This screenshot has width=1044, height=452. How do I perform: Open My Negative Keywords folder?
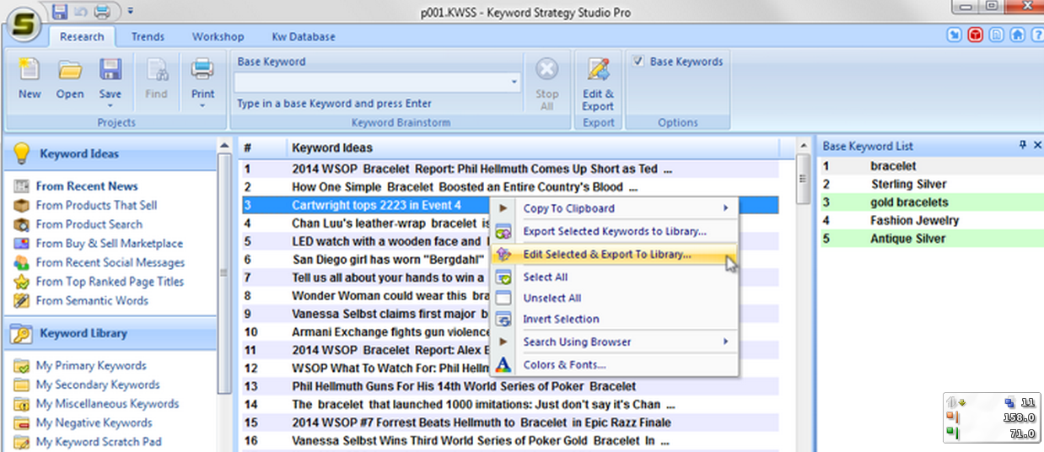click(94, 422)
